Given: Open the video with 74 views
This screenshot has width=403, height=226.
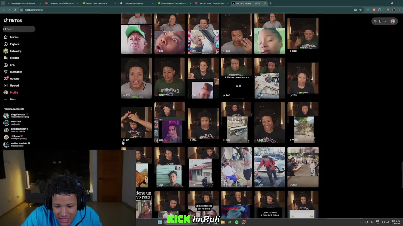Looking at the screenshot, I should pyautogui.click(x=203, y=167).
